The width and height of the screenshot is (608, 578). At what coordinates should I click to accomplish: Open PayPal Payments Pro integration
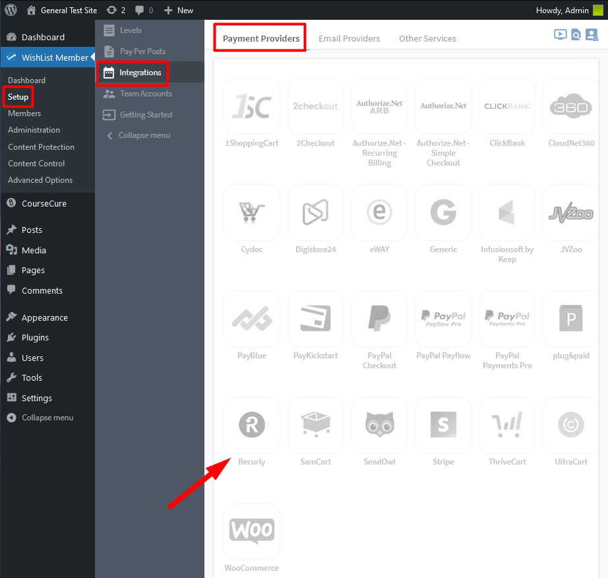pos(507,319)
